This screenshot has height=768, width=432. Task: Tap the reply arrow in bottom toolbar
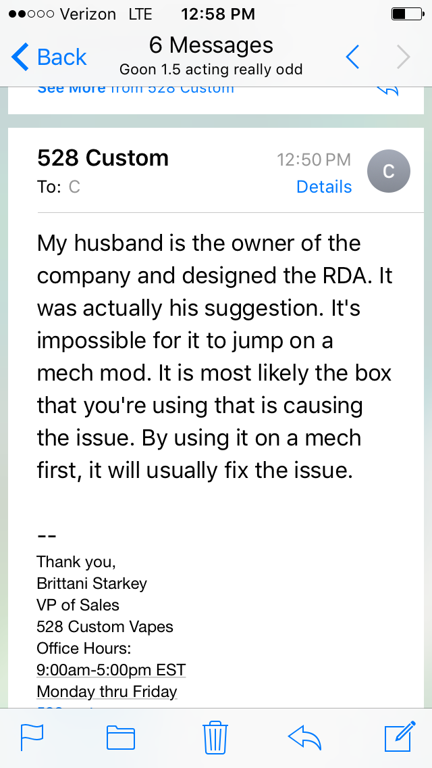pos(304,738)
